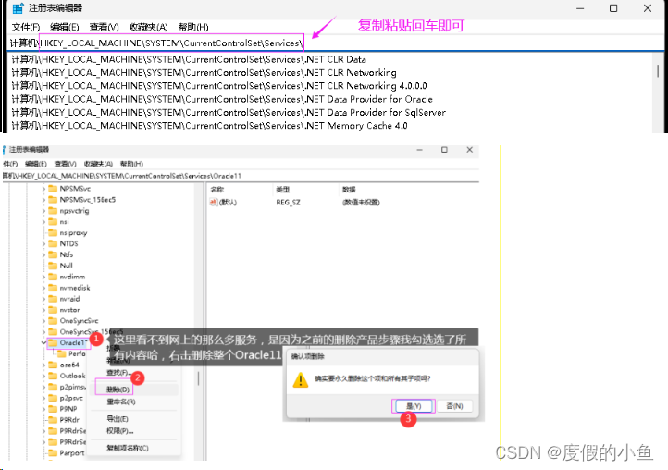Click the nvmedisk folder icon
This screenshot has height=470, width=668.
point(53,288)
